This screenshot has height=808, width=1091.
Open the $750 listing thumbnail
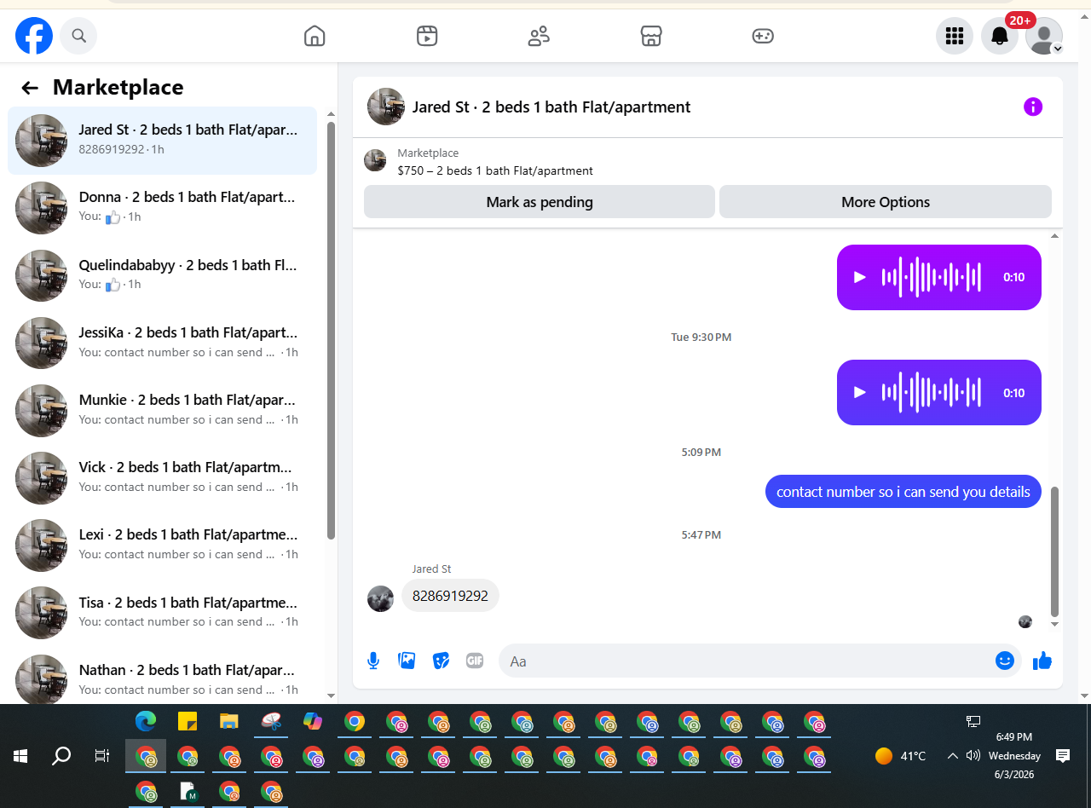[375, 160]
